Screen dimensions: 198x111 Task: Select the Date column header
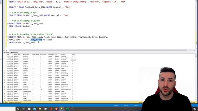tap(8, 55)
